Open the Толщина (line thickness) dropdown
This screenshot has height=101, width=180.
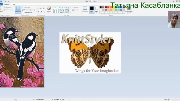click(85, 10)
